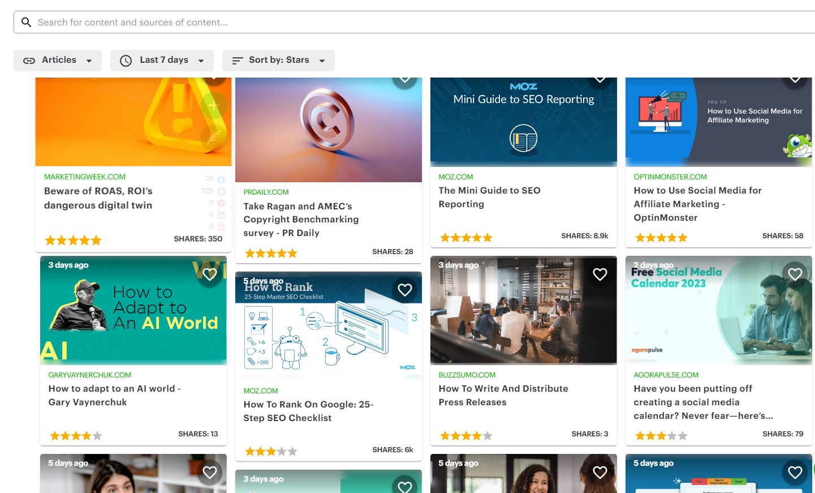Click star rating on Beware of ROAS card
This screenshot has width=815, height=493.
tap(73, 240)
